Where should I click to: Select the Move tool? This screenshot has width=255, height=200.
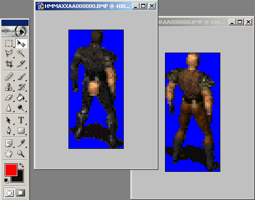[21, 44]
